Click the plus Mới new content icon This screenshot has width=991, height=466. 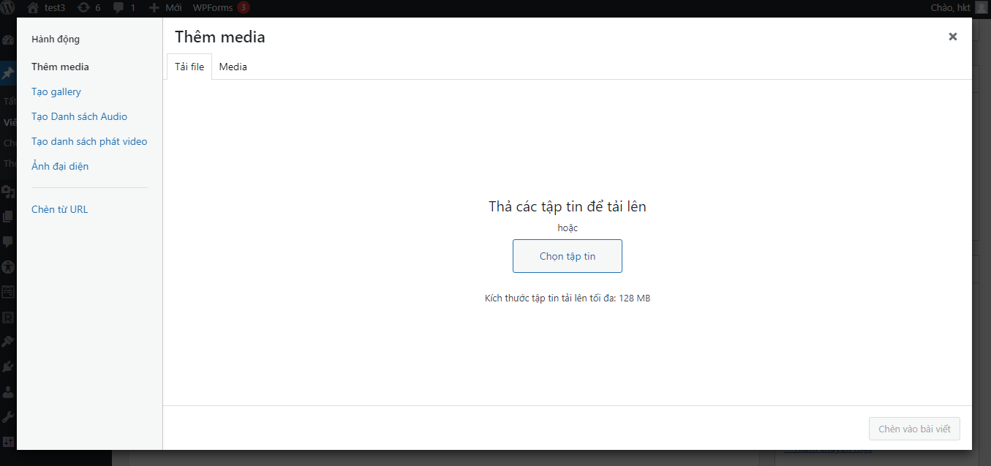pyautogui.click(x=154, y=8)
